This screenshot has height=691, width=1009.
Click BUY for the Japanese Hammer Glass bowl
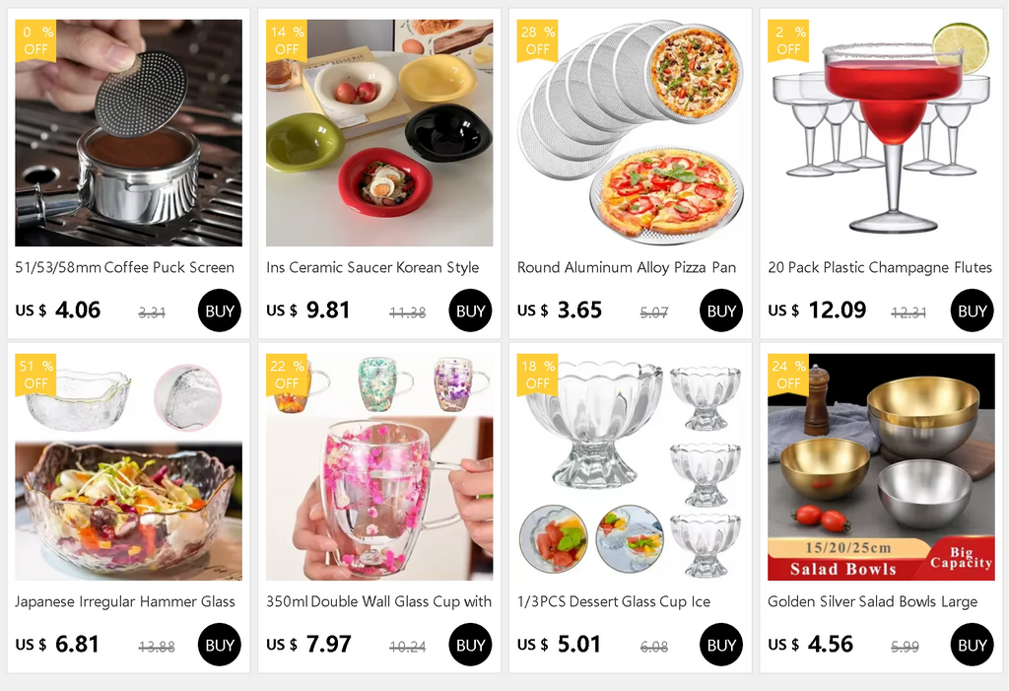220,645
